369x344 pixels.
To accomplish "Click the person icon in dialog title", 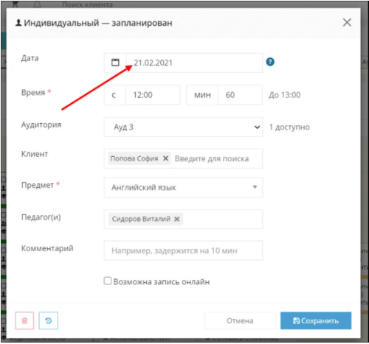I will coord(18,23).
